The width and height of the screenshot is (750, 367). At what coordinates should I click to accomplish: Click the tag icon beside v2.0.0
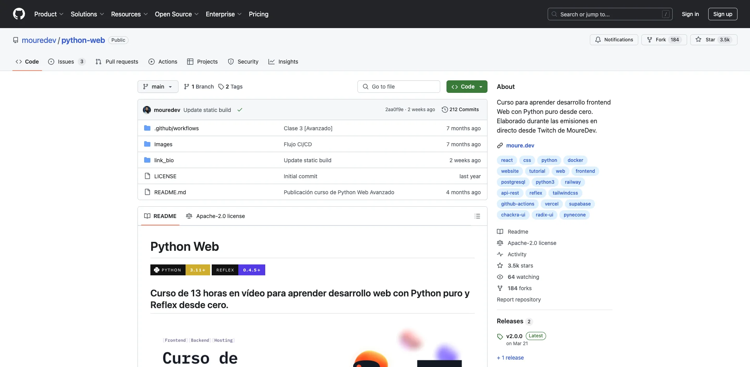click(500, 337)
